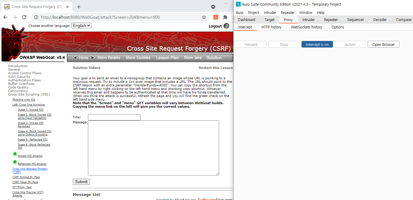Click Show Params in WebGoat toolbar
This screenshot has width=413, height=200.
point(109,58)
